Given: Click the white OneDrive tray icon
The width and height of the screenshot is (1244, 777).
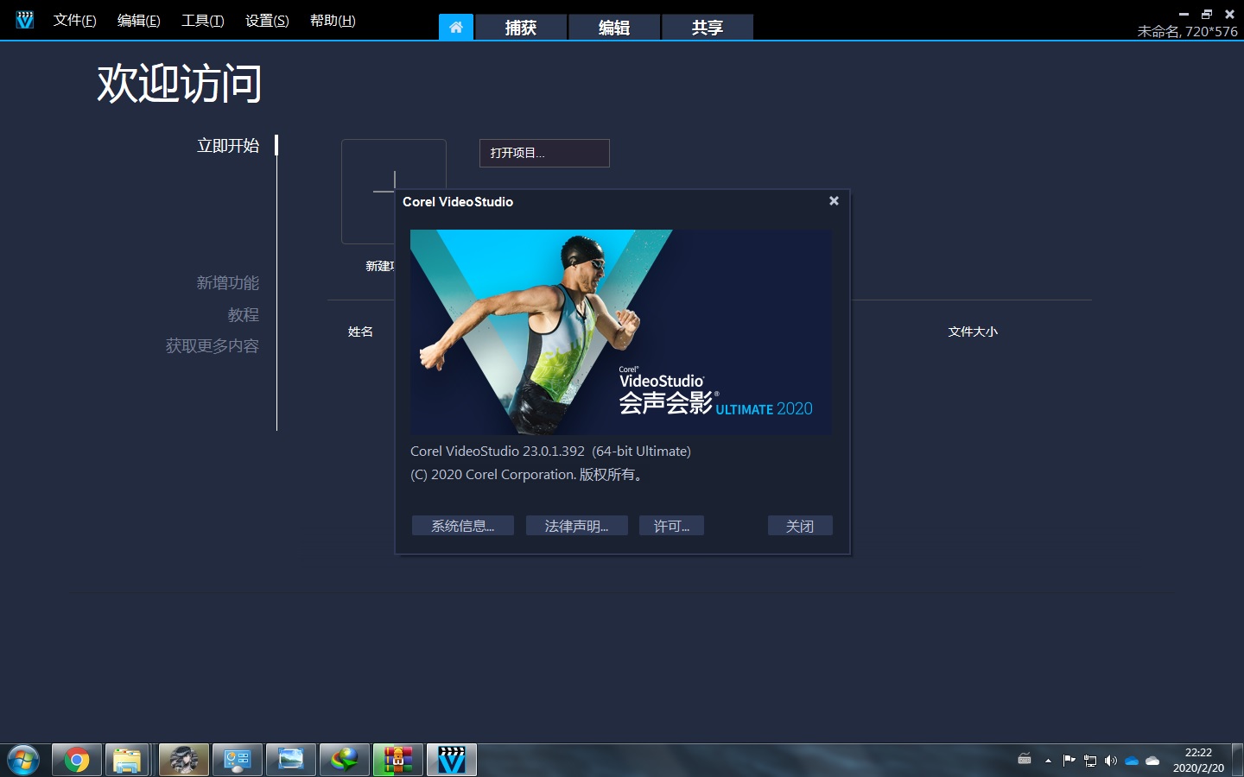Looking at the screenshot, I should coord(1152,761).
